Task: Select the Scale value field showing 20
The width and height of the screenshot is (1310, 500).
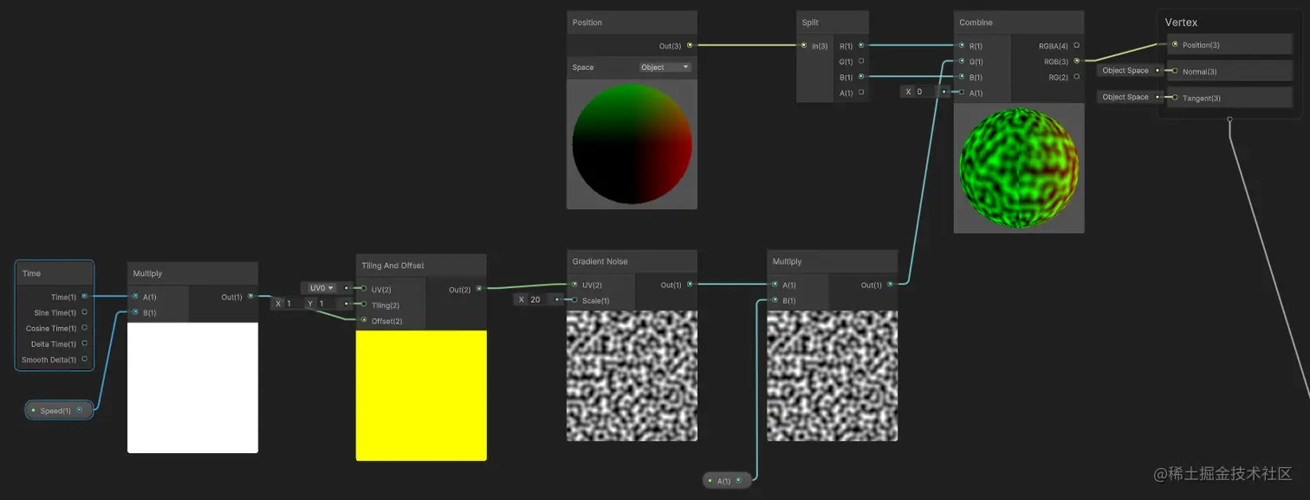Action: 536,299
